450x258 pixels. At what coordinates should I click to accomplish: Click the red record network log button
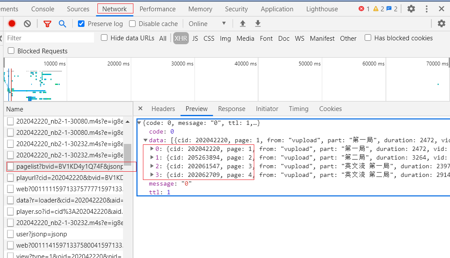click(x=12, y=24)
